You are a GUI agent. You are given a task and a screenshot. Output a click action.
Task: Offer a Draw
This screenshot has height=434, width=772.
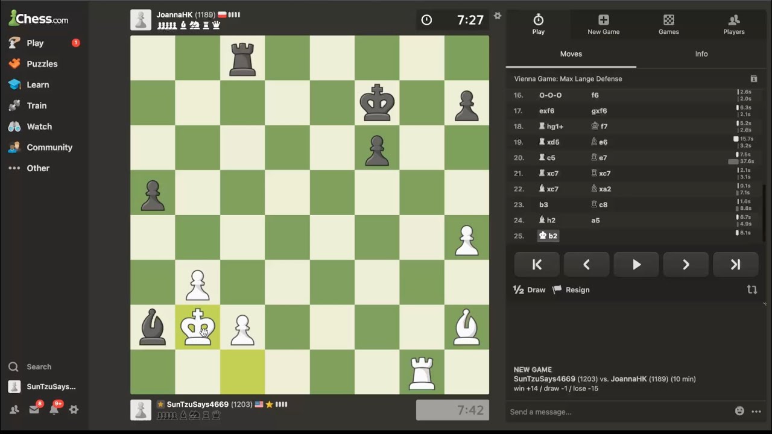point(530,290)
